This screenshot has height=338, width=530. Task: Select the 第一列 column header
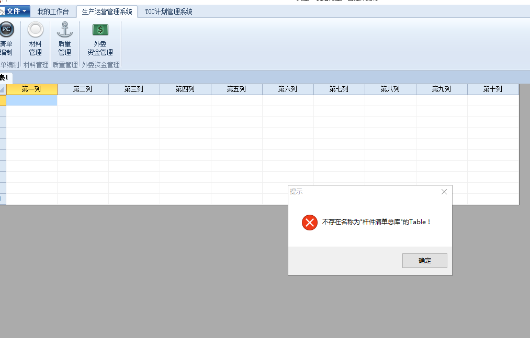[x=31, y=89]
